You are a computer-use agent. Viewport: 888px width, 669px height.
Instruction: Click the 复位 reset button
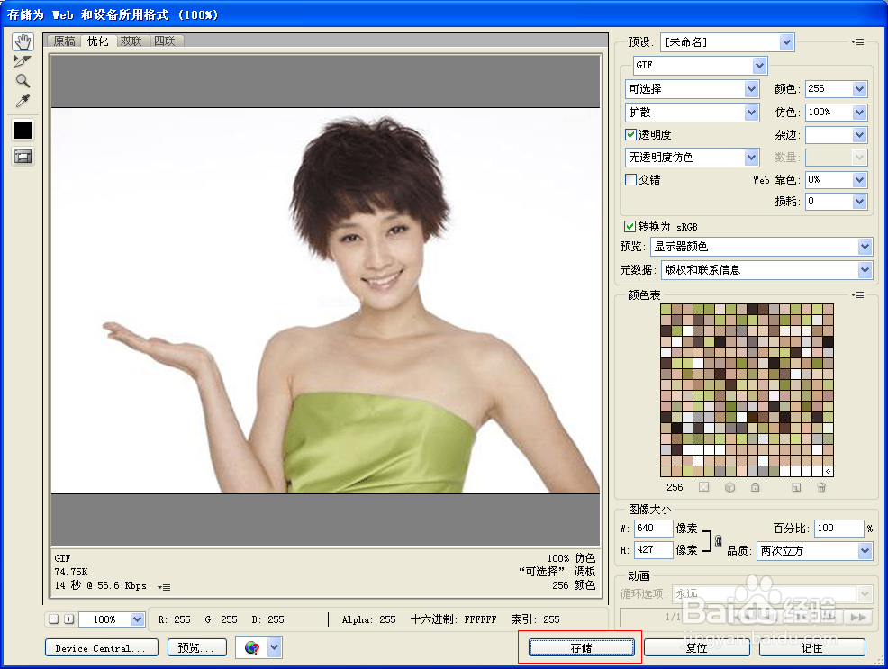(x=696, y=647)
